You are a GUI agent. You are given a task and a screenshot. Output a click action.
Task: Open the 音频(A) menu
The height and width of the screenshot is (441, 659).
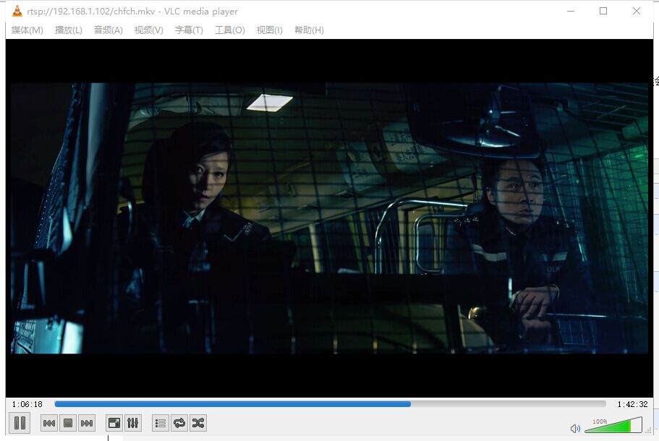pos(108,30)
